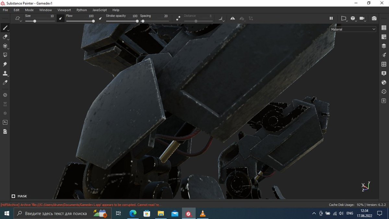
Task: Select the Projection tool
Action: click(5, 46)
